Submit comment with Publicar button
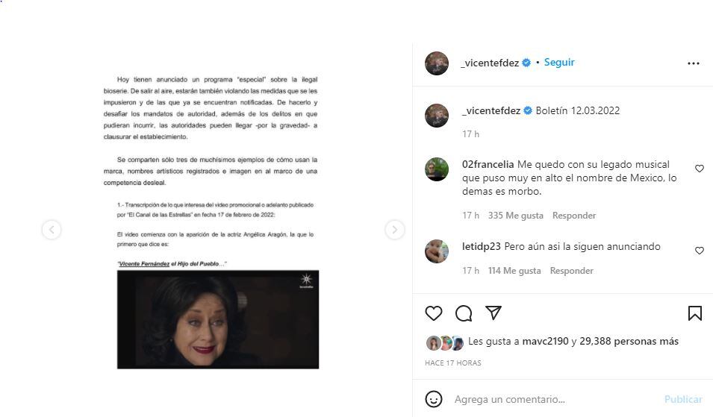This screenshot has width=713, height=417. click(683, 399)
